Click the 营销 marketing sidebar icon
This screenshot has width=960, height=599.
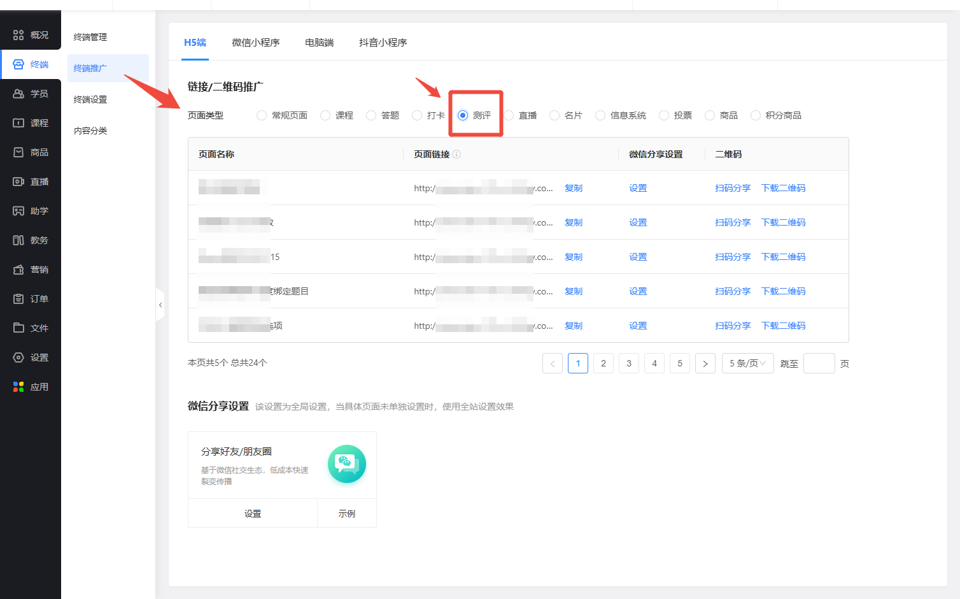[x=18, y=270]
